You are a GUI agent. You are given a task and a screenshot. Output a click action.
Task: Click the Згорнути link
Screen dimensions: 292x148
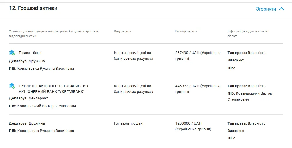(266, 9)
